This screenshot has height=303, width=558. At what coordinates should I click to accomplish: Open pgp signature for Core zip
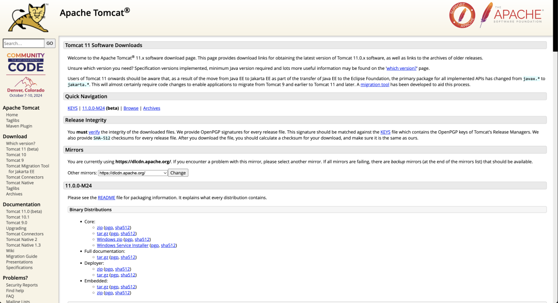coord(109,228)
